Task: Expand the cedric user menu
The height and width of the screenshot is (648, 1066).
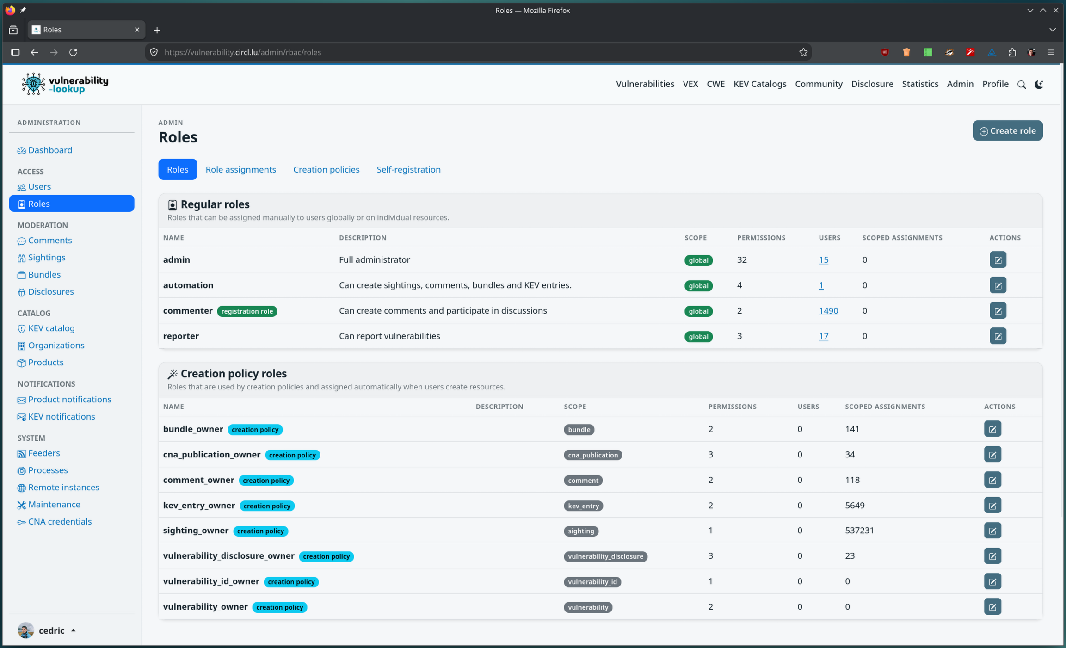Action: coord(47,631)
